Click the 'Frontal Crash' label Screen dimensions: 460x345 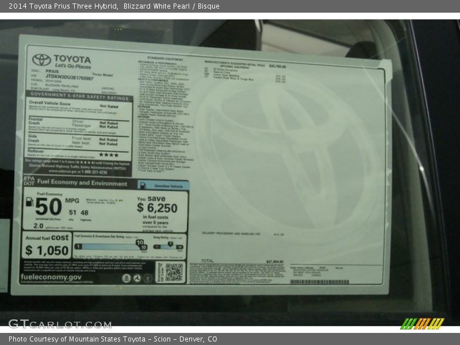click(x=36, y=121)
